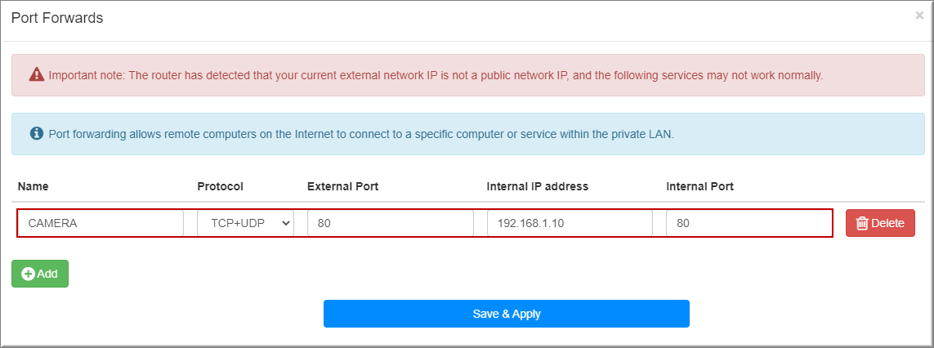Click the External Port column header

343,186
